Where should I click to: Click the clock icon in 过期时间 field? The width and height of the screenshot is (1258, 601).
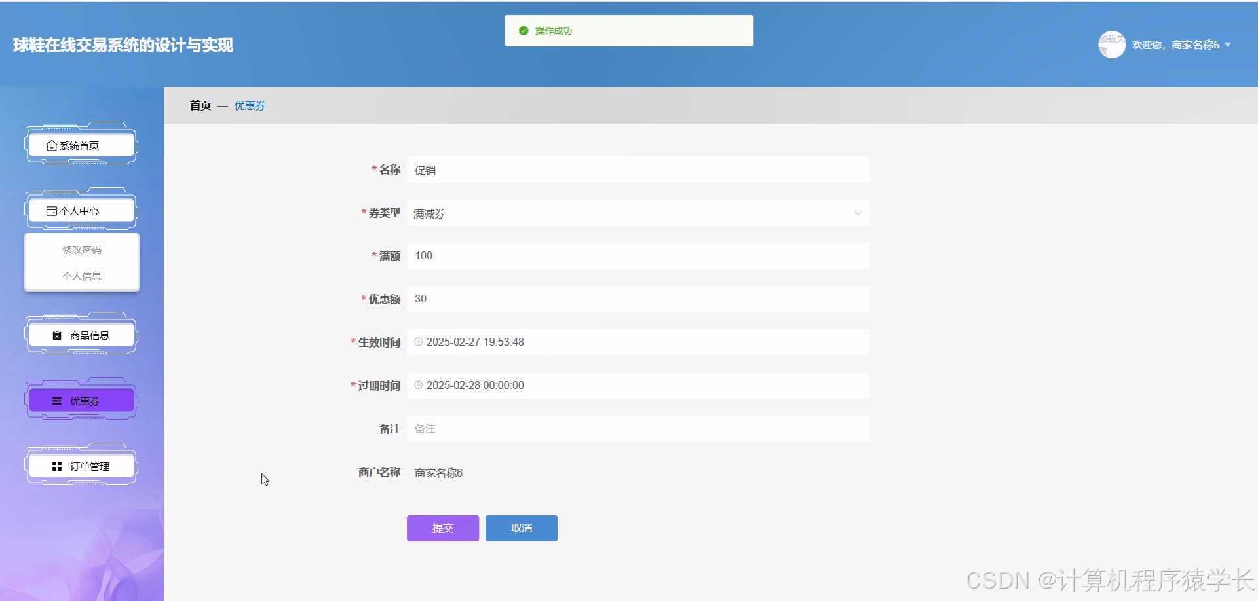(419, 385)
